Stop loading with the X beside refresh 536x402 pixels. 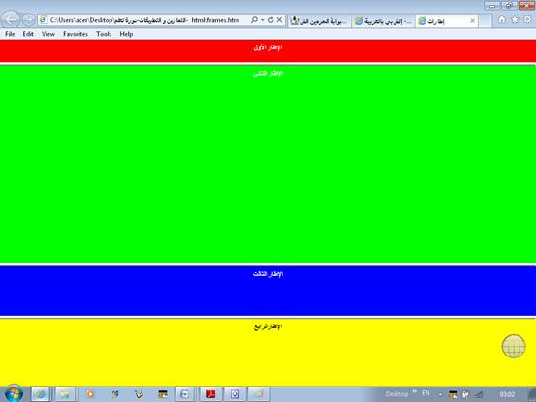coord(279,20)
